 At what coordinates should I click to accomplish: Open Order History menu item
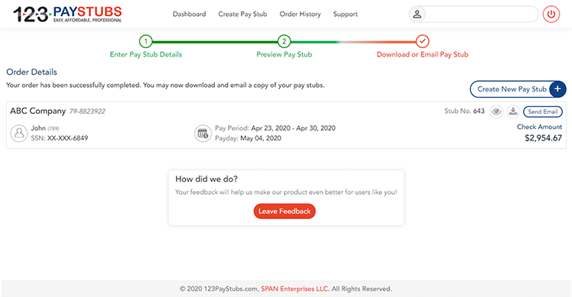(x=301, y=15)
